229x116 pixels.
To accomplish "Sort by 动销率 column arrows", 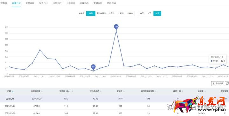I will (x=205, y=91).
